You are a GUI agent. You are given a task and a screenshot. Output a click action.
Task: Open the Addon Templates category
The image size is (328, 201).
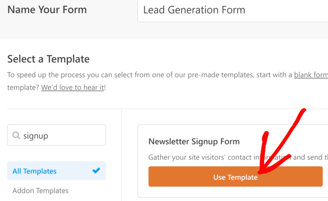point(40,191)
